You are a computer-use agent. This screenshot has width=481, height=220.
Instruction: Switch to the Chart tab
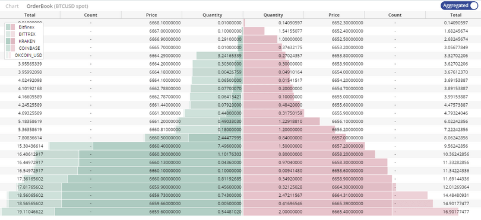click(x=12, y=6)
